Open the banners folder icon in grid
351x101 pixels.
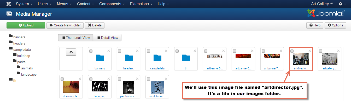pos(100,58)
